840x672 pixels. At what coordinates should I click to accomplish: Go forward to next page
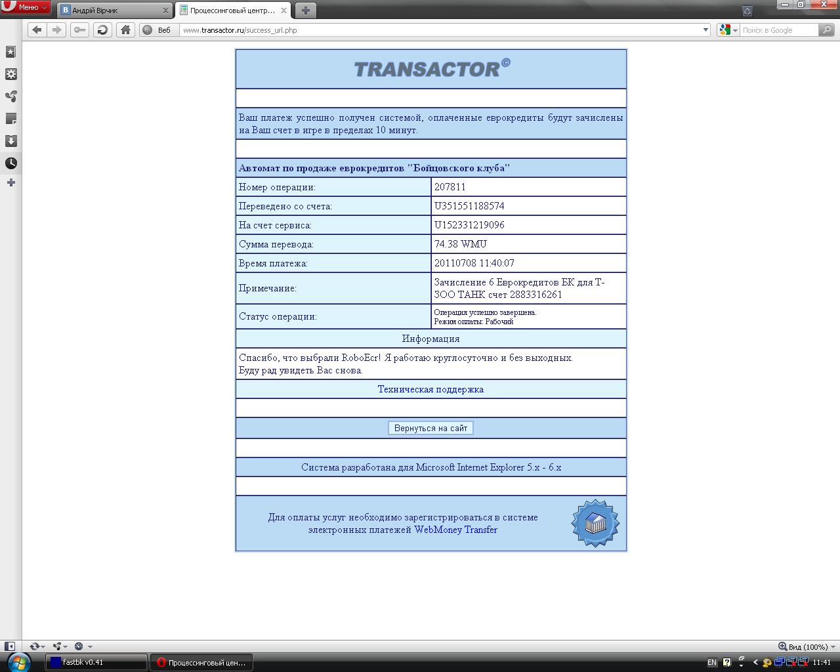point(56,30)
